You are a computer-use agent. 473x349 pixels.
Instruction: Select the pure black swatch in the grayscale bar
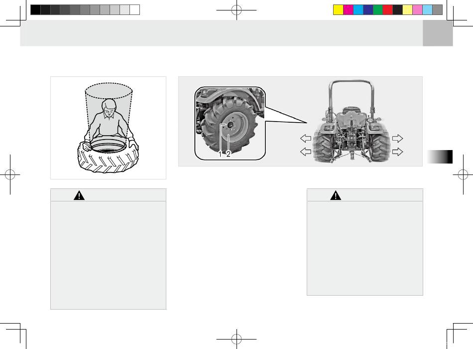[x=35, y=9]
